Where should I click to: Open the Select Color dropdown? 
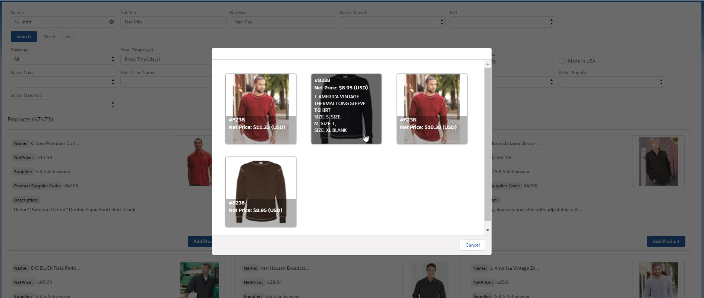point(64,82)
